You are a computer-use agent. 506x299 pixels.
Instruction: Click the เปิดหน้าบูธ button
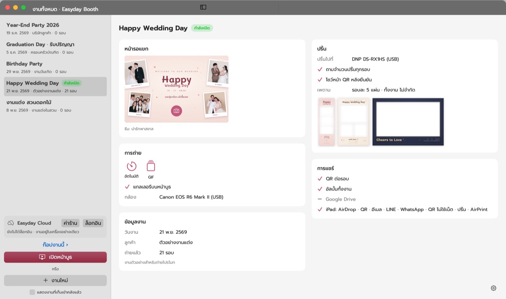[55, 257]
